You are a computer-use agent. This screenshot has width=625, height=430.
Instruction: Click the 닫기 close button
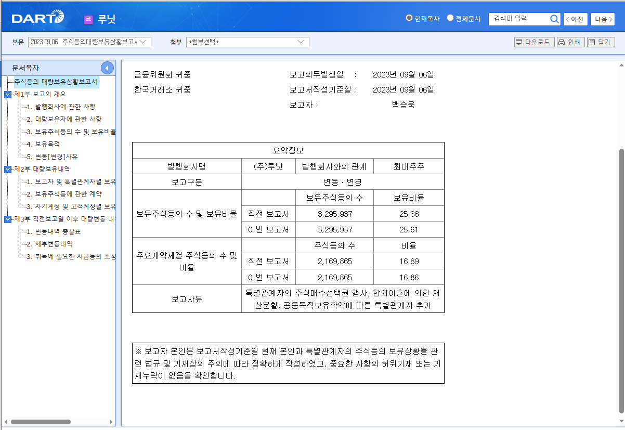[x=601, y=42]
